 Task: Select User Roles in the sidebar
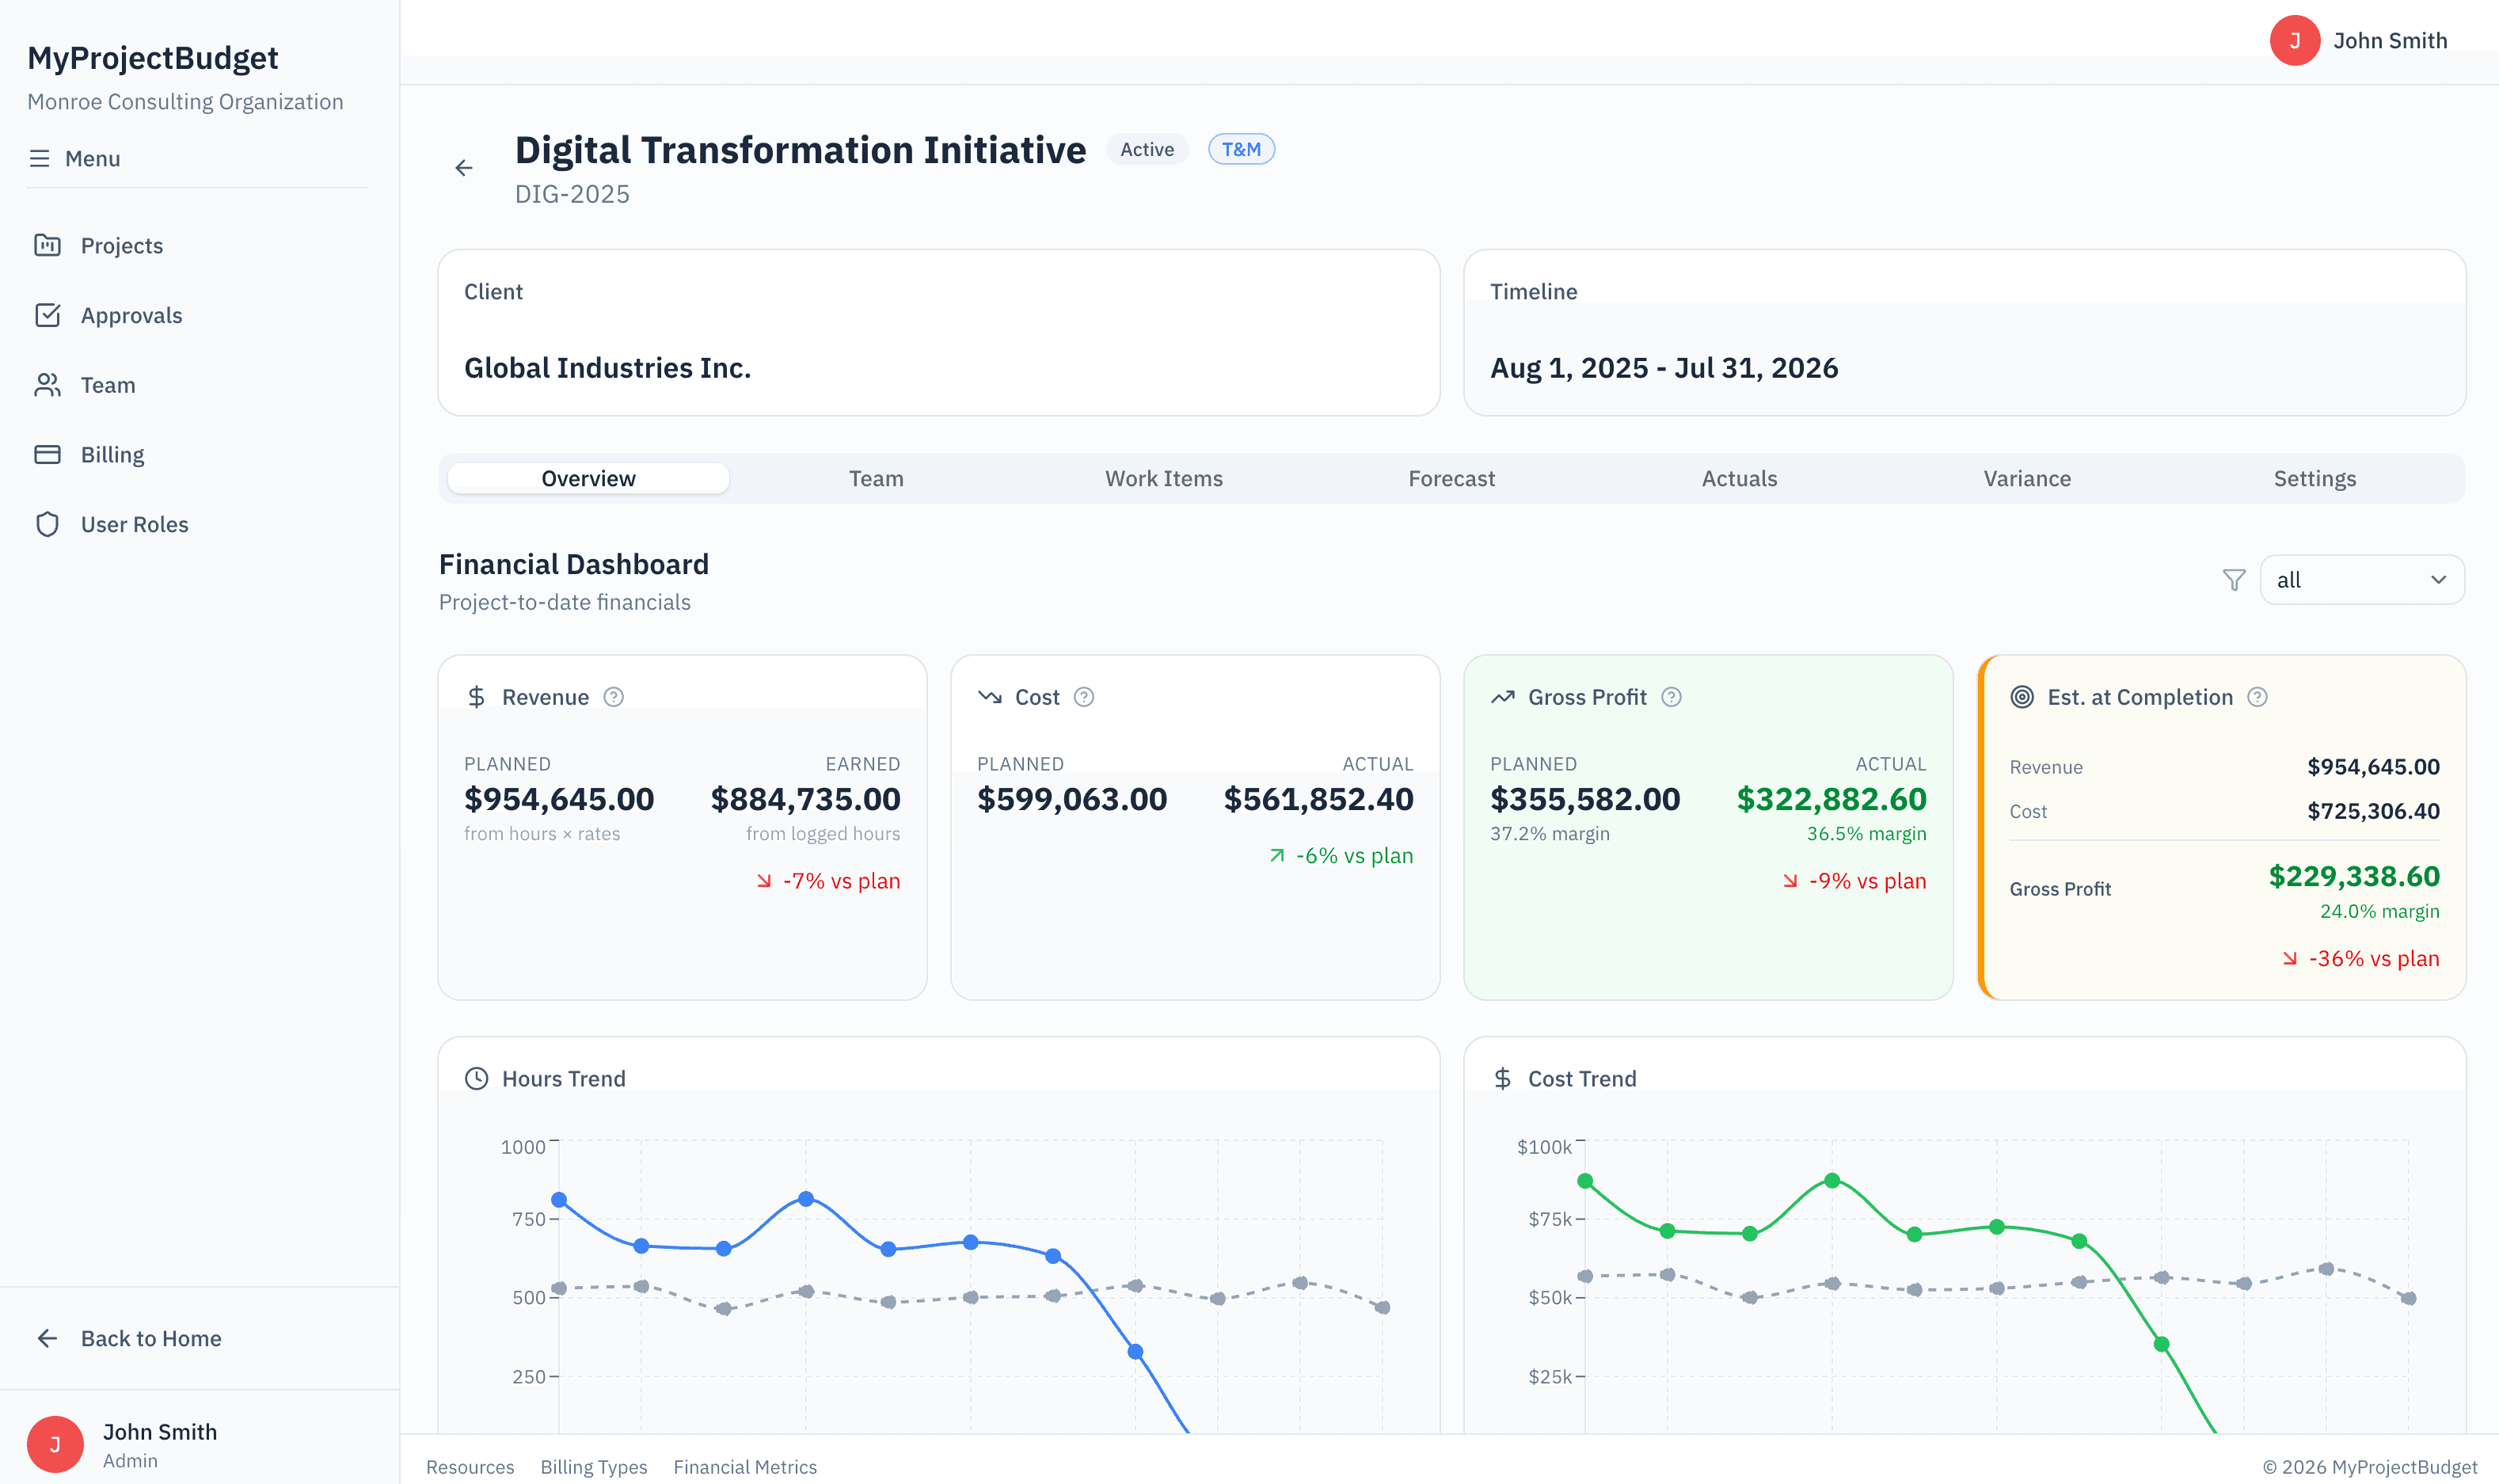(134, 523)
